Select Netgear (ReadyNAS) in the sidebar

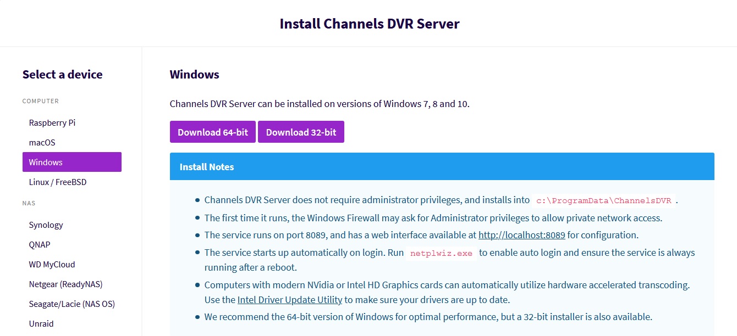click(65, 284)
